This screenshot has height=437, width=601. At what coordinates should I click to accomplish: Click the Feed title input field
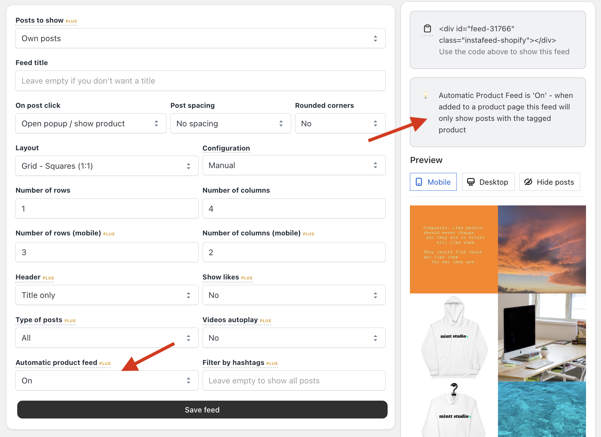pos(200,81)
